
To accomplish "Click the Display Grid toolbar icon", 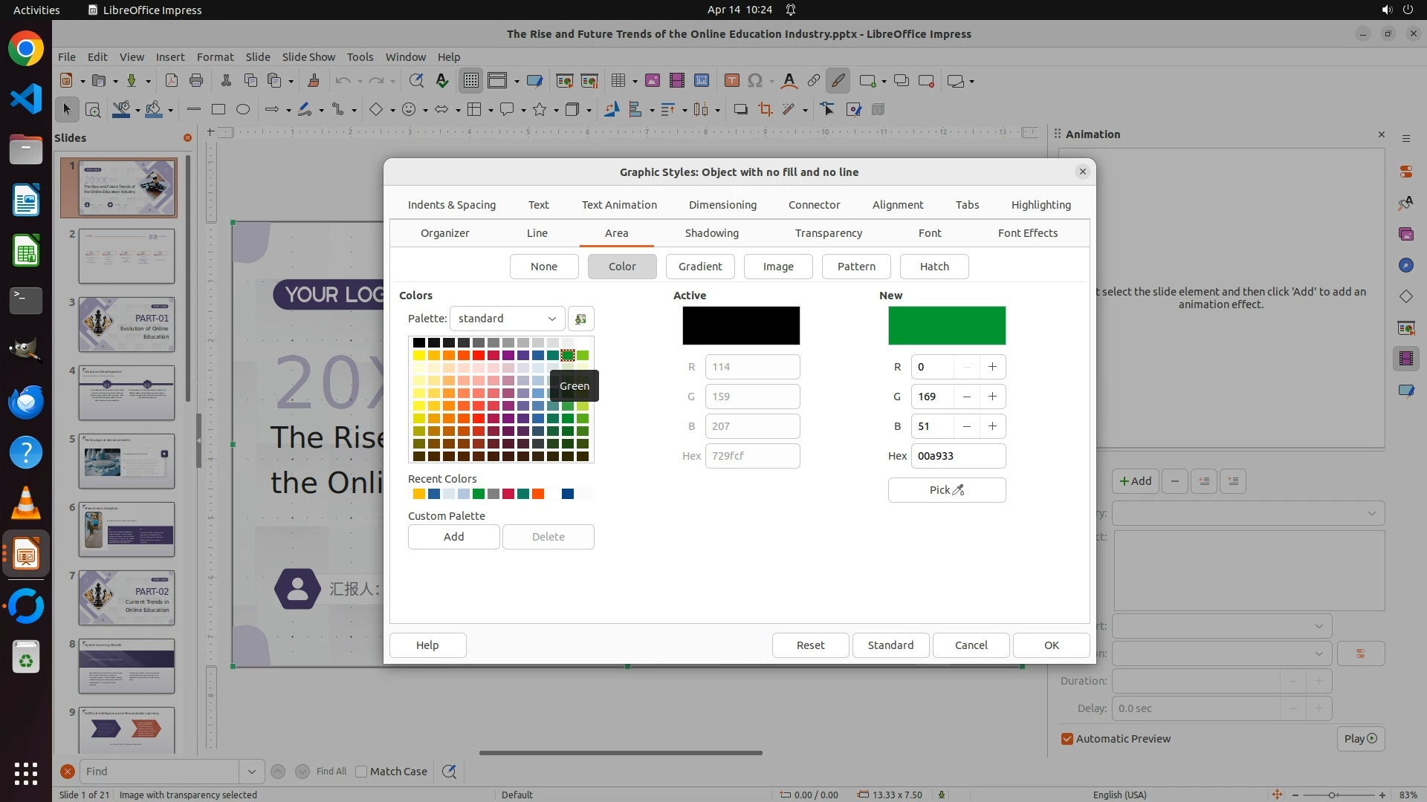I will [x=471, y=81].
